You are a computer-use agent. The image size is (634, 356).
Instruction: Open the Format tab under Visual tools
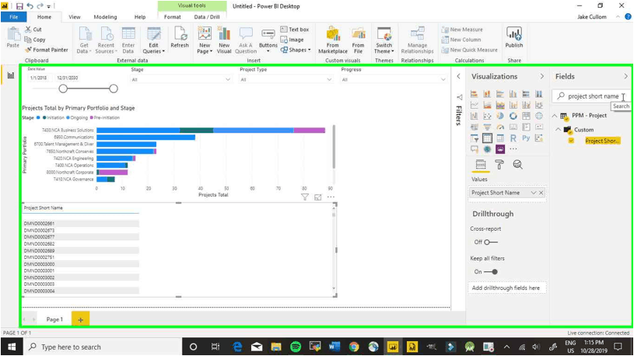click(172, 17)
